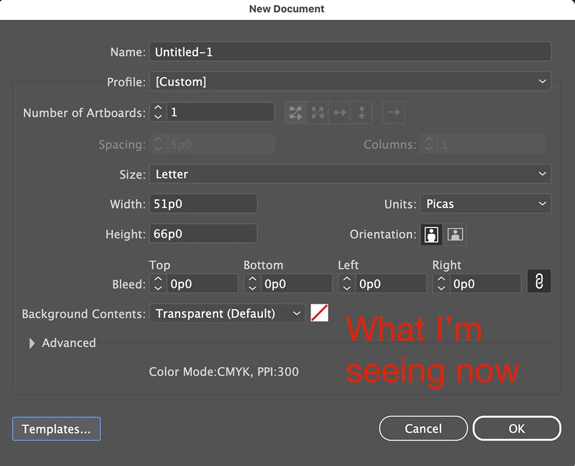The height and width of the screenshot is (466, 575).
Task: Decrease Top bleed with down arrow
Action: tap(158, 288)
